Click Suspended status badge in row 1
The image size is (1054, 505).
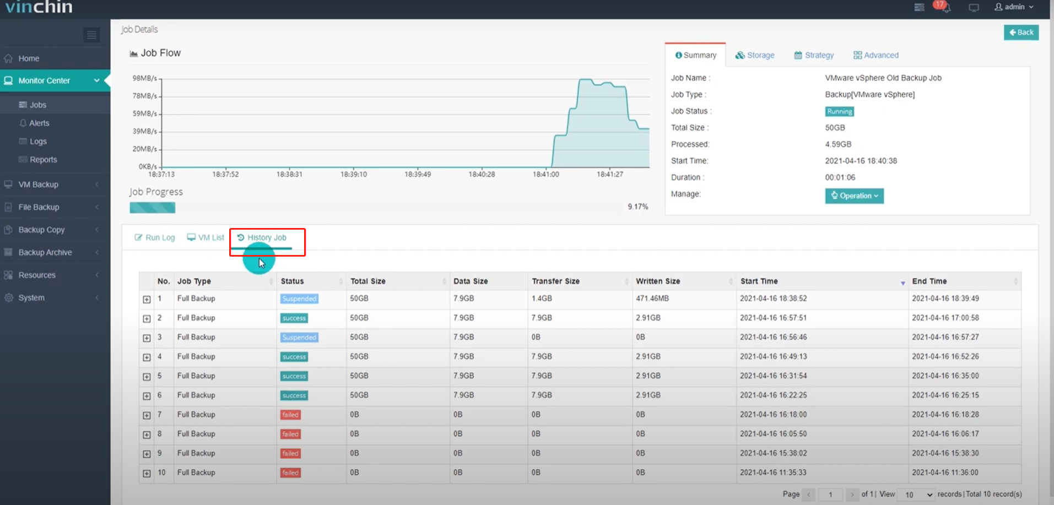pos(299,298)
